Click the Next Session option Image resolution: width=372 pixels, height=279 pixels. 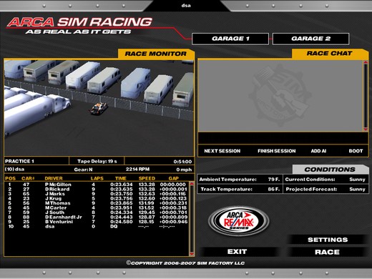click(222, 151)
